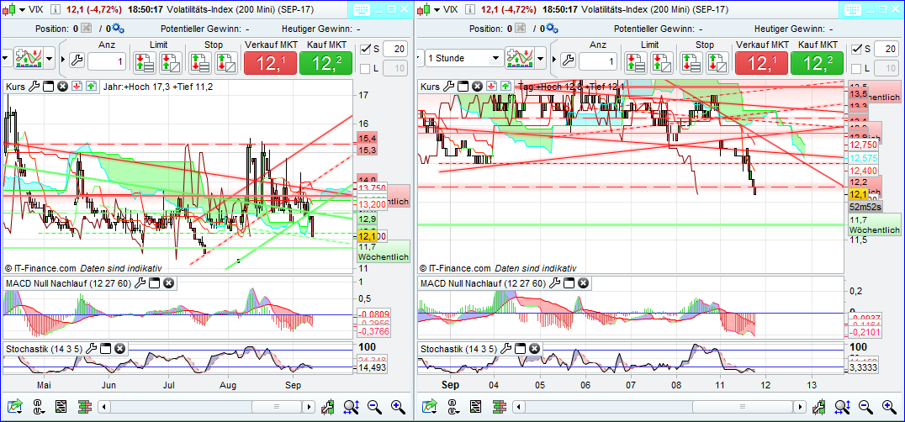Click Kauf MKT 12,2 button in left chart
This screenshot has height=422, width=905.
tap(326, 63)
